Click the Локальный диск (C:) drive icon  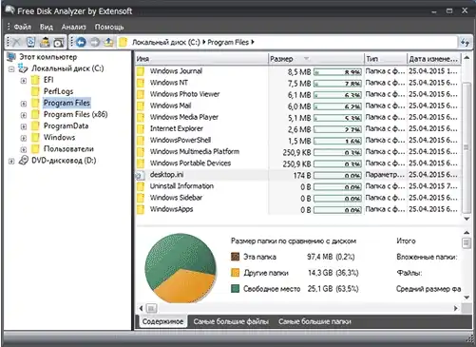pos(23,68)
